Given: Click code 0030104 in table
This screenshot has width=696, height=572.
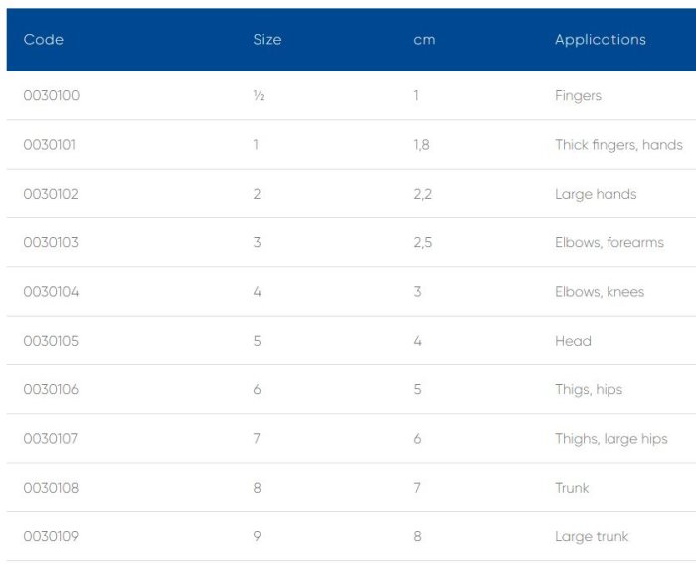Looking at the screenshot, I should pyautogui.click(x=51, y=292).
